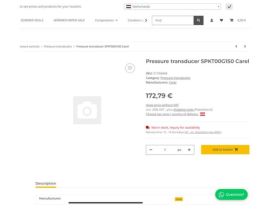Open SOMMER DEALS menu item
The width and height of the screenshot is (273, 205).
(32, 20)
